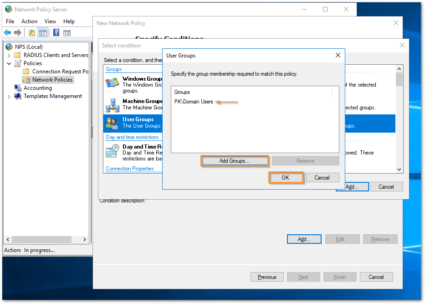Click the console tree horizontal scrollbar
This screenshot has width=425, height=304.
click(46, 239)
